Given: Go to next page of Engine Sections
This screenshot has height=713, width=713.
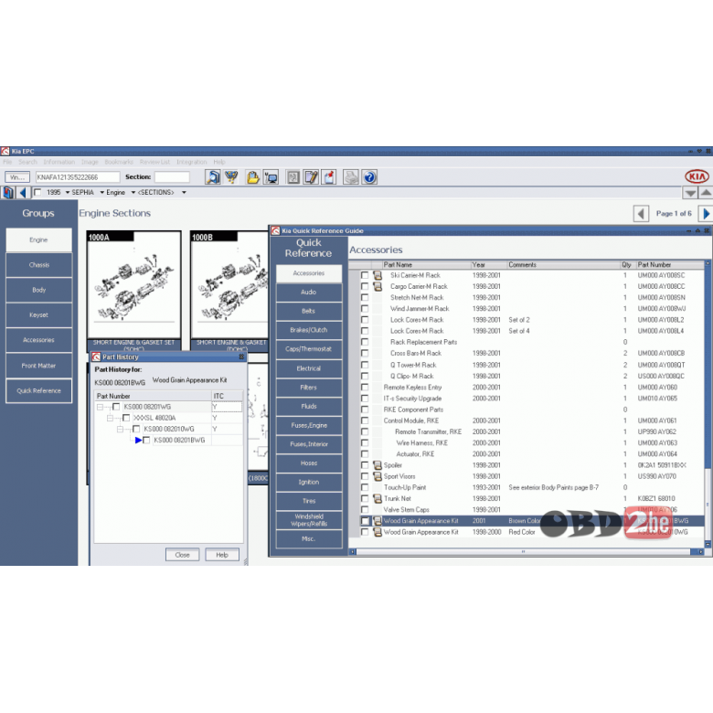Looking at the screenshot, I should pyautogui.click(x=706, y=213).
